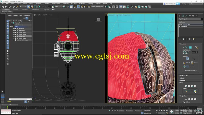
Task: Click Remove modifier trash icon
Action: point(190,39)
